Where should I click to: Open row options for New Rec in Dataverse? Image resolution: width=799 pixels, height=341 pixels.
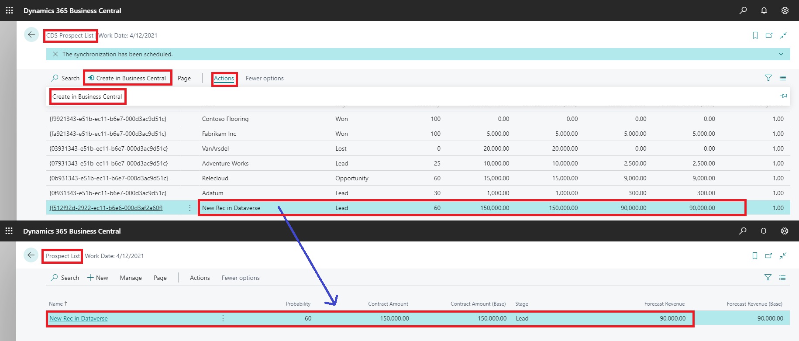coord(223,318)
